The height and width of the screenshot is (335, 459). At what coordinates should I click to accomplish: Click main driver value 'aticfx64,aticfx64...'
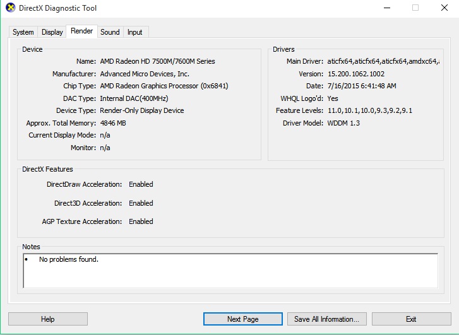point(383,61)
